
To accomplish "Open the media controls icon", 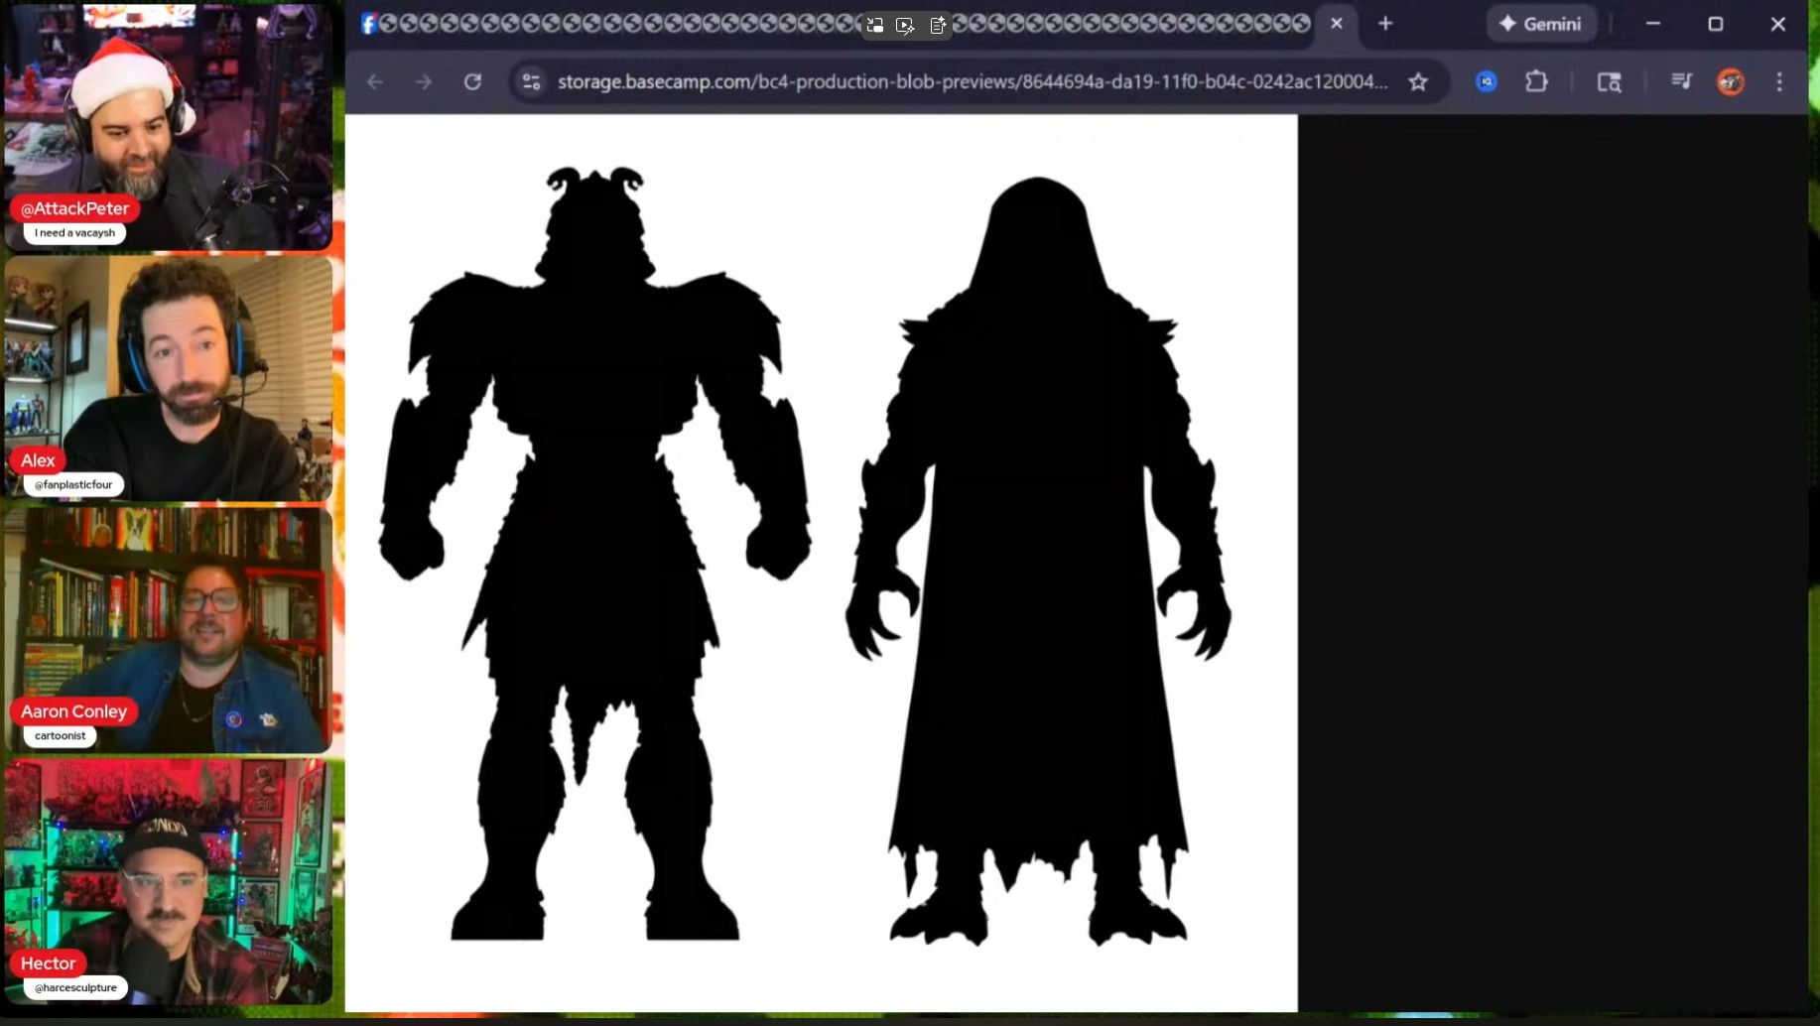I will click(1681, 82).
